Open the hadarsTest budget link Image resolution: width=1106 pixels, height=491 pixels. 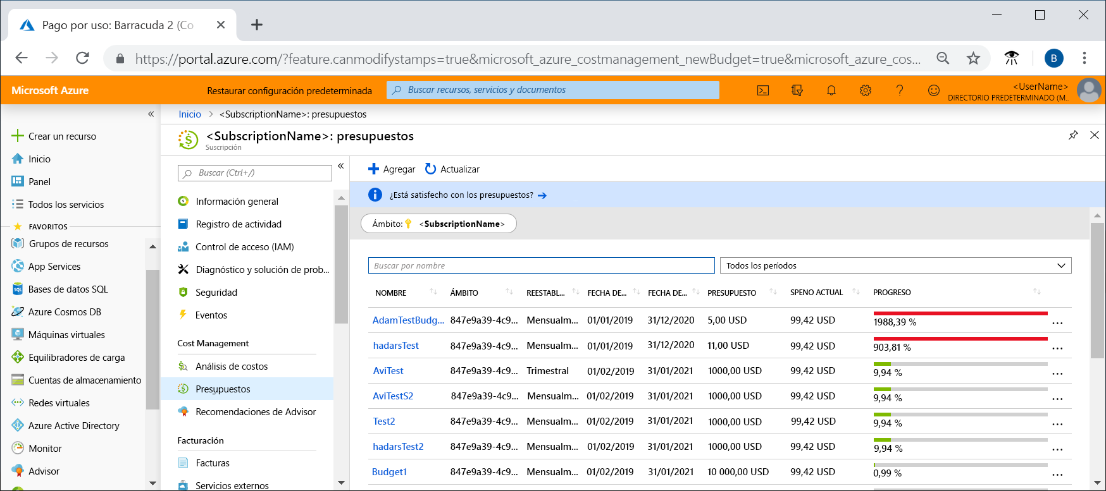point(396,346)
